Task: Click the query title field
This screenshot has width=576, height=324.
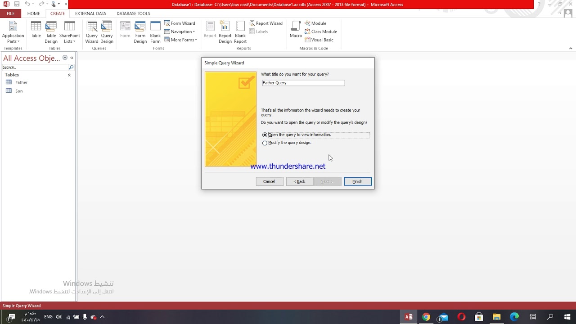Action: click(303, 83)
